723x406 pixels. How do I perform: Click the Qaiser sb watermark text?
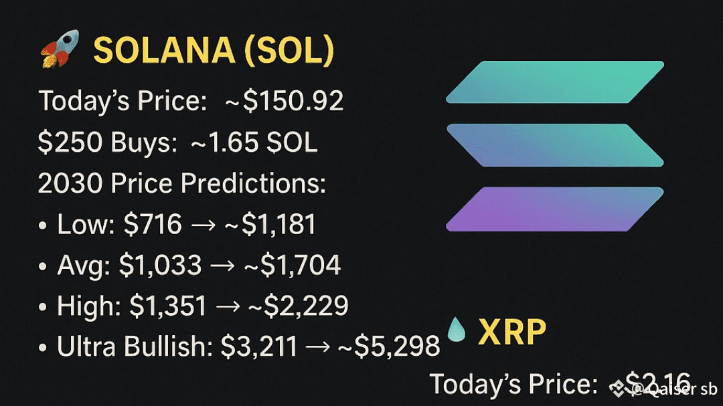(674, 389)
